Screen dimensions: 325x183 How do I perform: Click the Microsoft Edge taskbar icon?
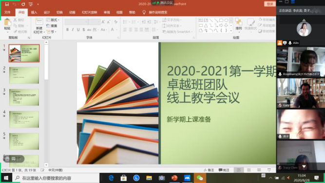111,178
